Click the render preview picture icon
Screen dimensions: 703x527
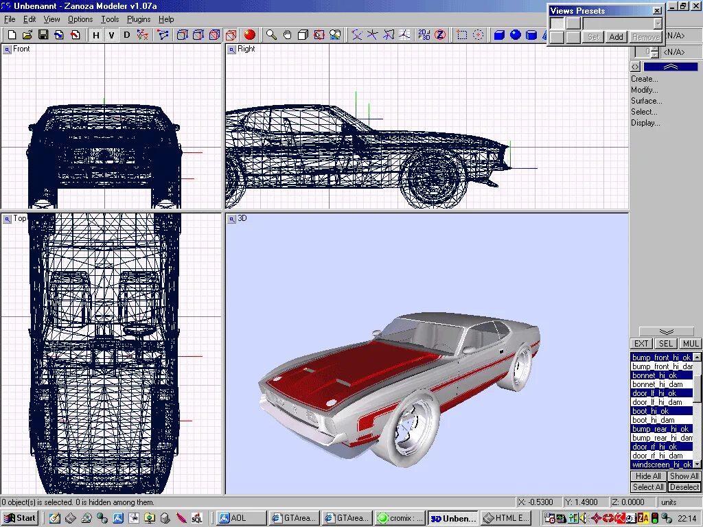click(x=335, y=35)
